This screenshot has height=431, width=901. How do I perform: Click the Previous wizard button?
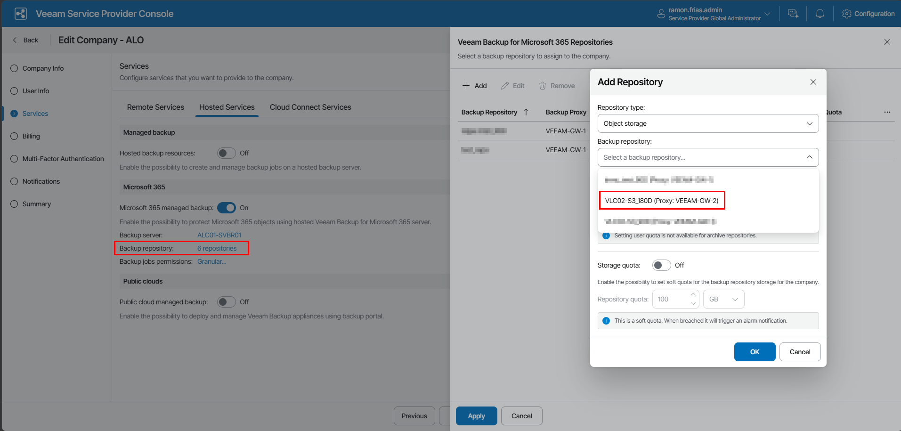(414, 416)
